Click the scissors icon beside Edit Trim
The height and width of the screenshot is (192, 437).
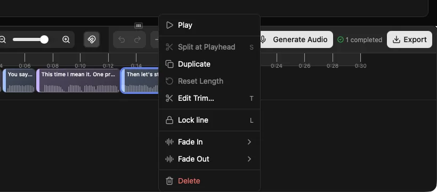169,98
